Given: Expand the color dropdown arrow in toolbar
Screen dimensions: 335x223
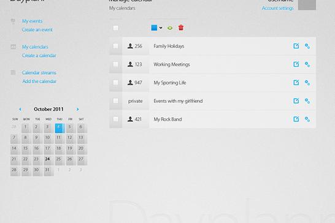Looking at the screenshot, I should tap(161, 28).
